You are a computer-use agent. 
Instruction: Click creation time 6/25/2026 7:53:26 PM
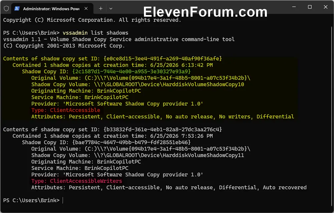[x=181, y=136]
